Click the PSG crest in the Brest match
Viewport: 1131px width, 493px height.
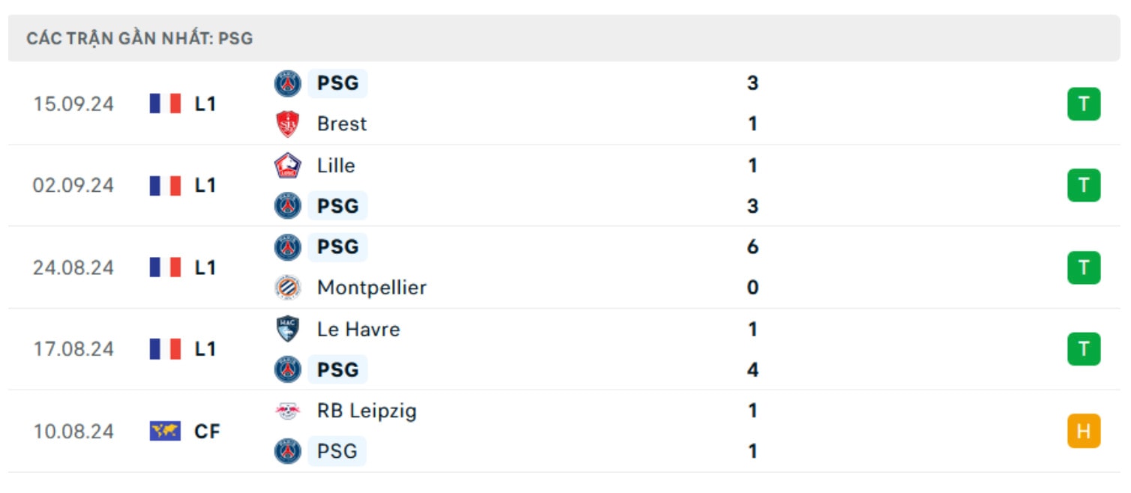point(288,83)
